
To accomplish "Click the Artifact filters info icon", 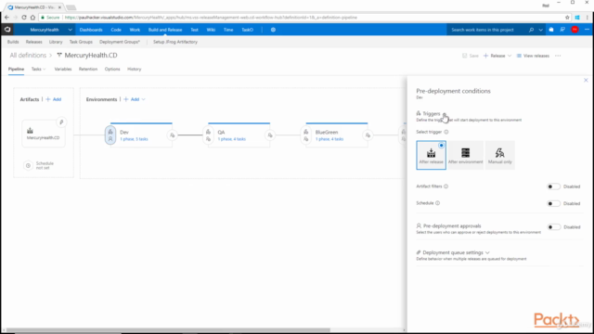I will coord(445,186).
